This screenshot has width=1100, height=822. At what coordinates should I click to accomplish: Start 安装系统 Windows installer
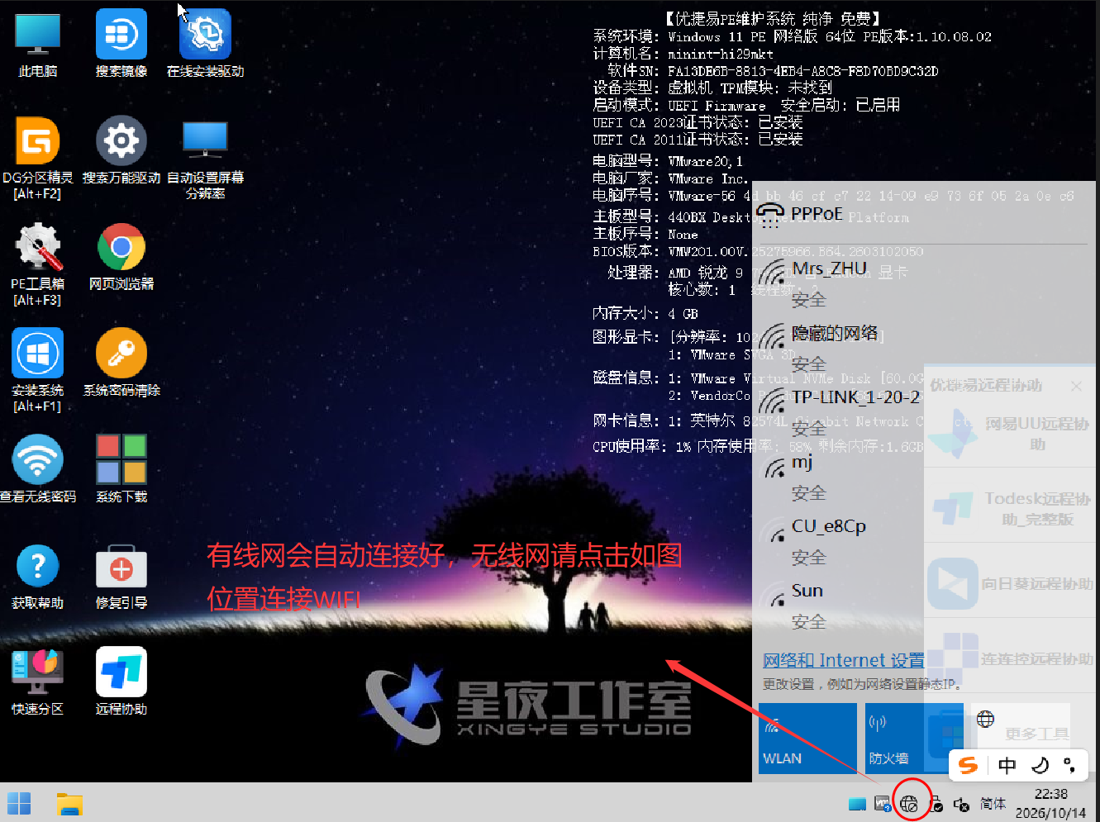point(38,370)
